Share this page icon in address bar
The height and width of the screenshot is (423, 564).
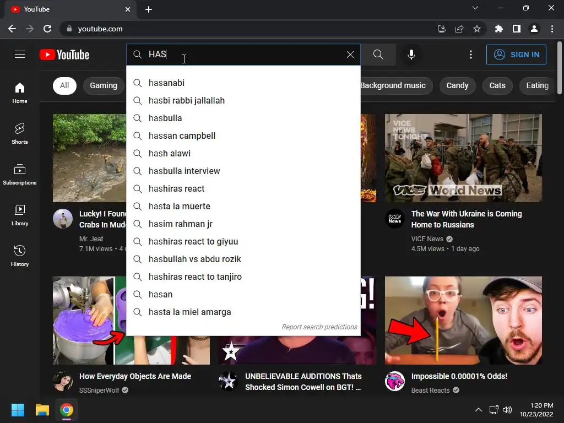459,29
